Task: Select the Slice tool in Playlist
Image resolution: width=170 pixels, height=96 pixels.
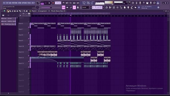Action: 20,11
